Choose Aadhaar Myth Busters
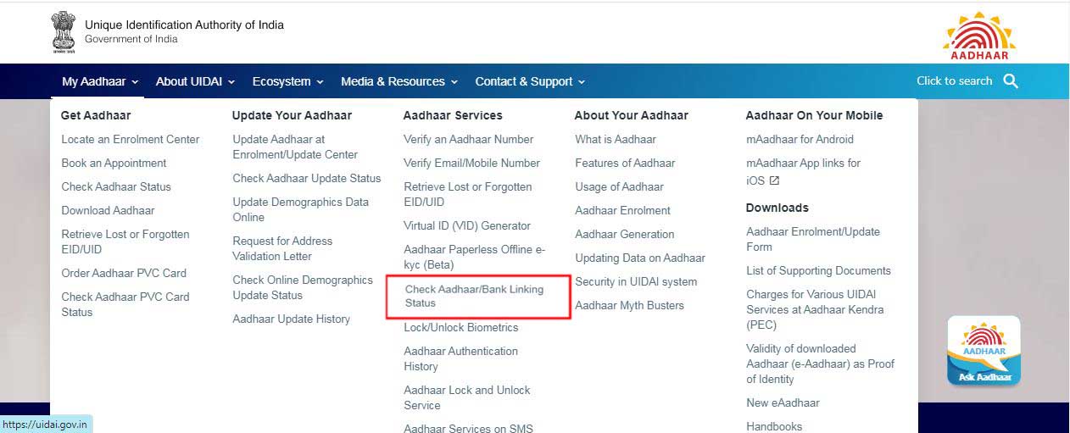The height and width of the screenshot is (433, 1070). (629, 305)
